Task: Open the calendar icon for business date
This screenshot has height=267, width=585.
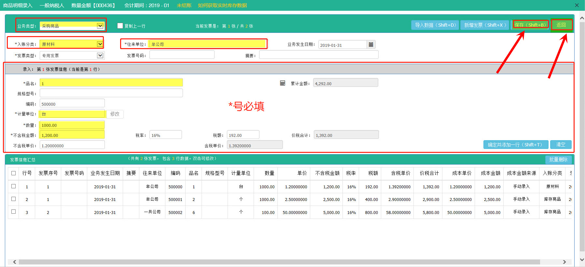Action: tap(371, 45)
